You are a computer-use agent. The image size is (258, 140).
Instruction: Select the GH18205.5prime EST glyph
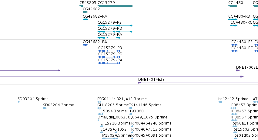tap(99, 108)
